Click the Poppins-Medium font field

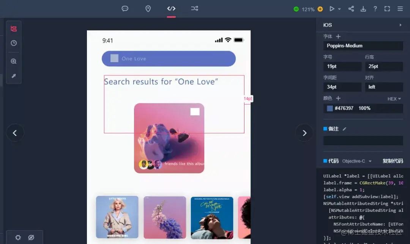point(363,46)
